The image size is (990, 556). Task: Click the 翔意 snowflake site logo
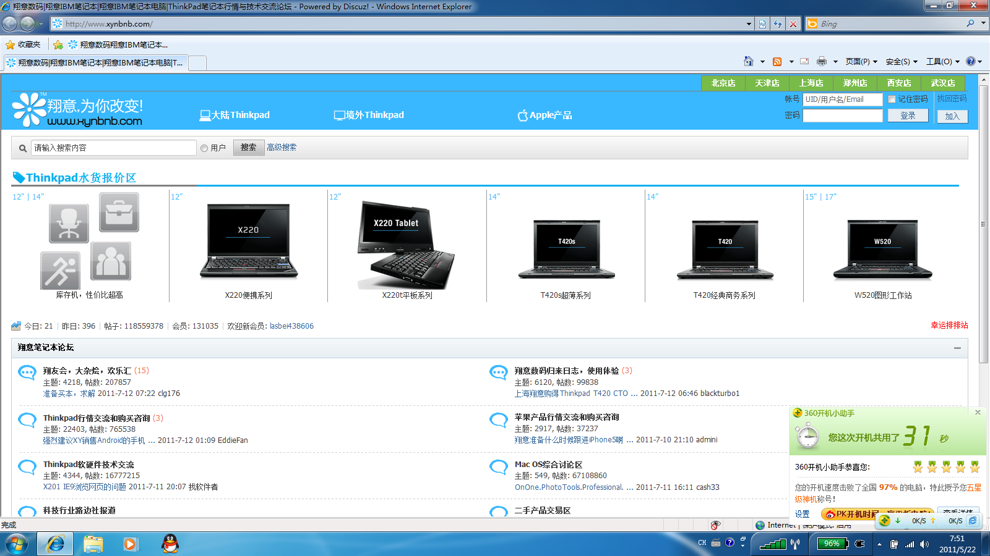click(29, 109)
